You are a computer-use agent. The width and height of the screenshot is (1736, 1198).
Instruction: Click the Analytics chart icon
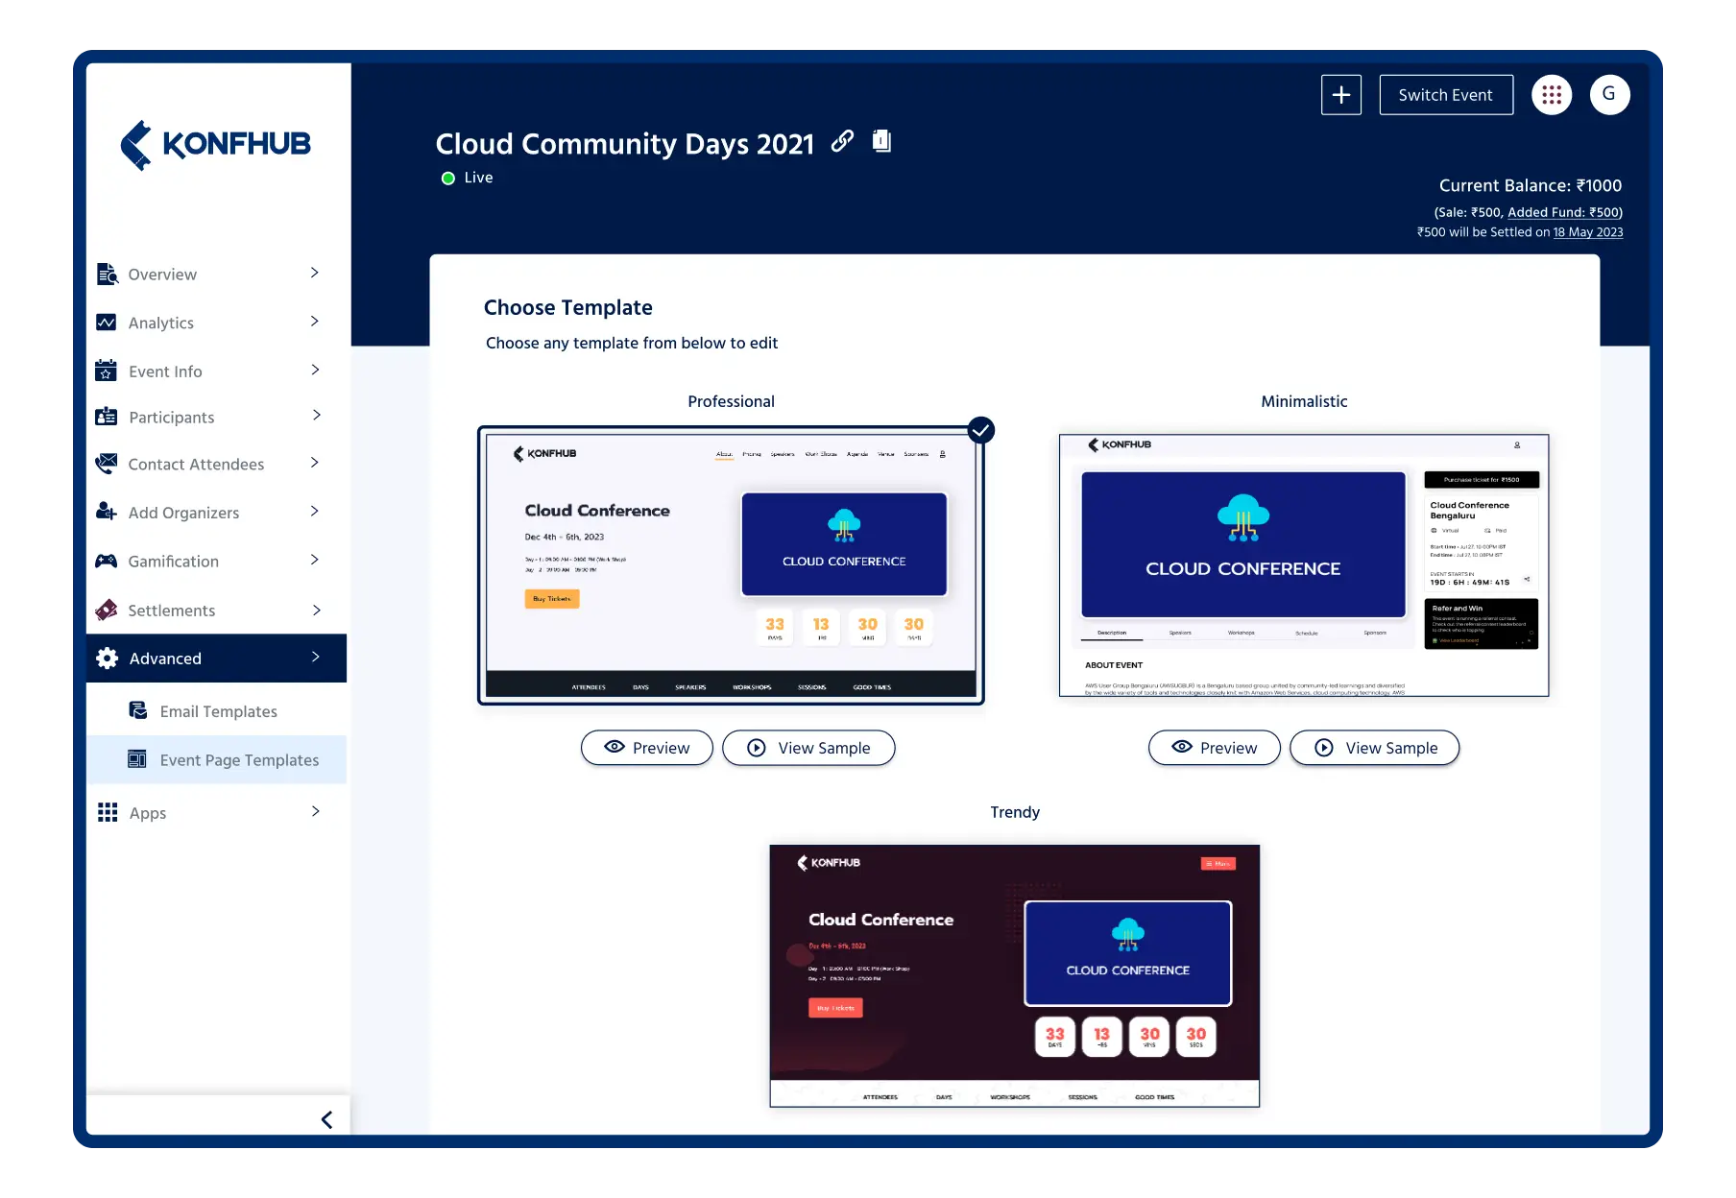point(107,323)
